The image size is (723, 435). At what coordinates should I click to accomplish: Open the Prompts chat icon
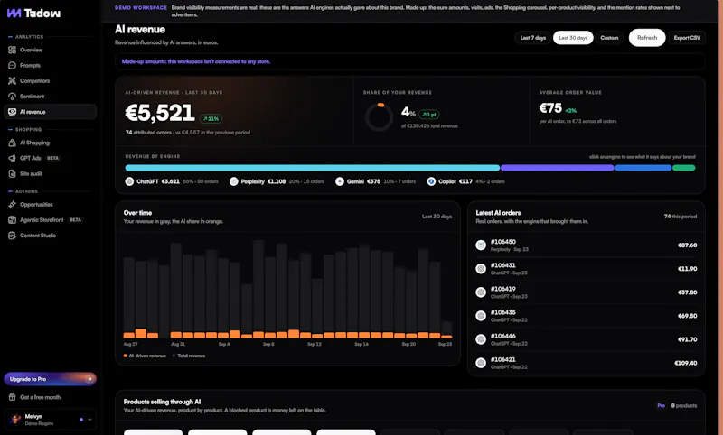pyautogui.click(x=12, y=65)
